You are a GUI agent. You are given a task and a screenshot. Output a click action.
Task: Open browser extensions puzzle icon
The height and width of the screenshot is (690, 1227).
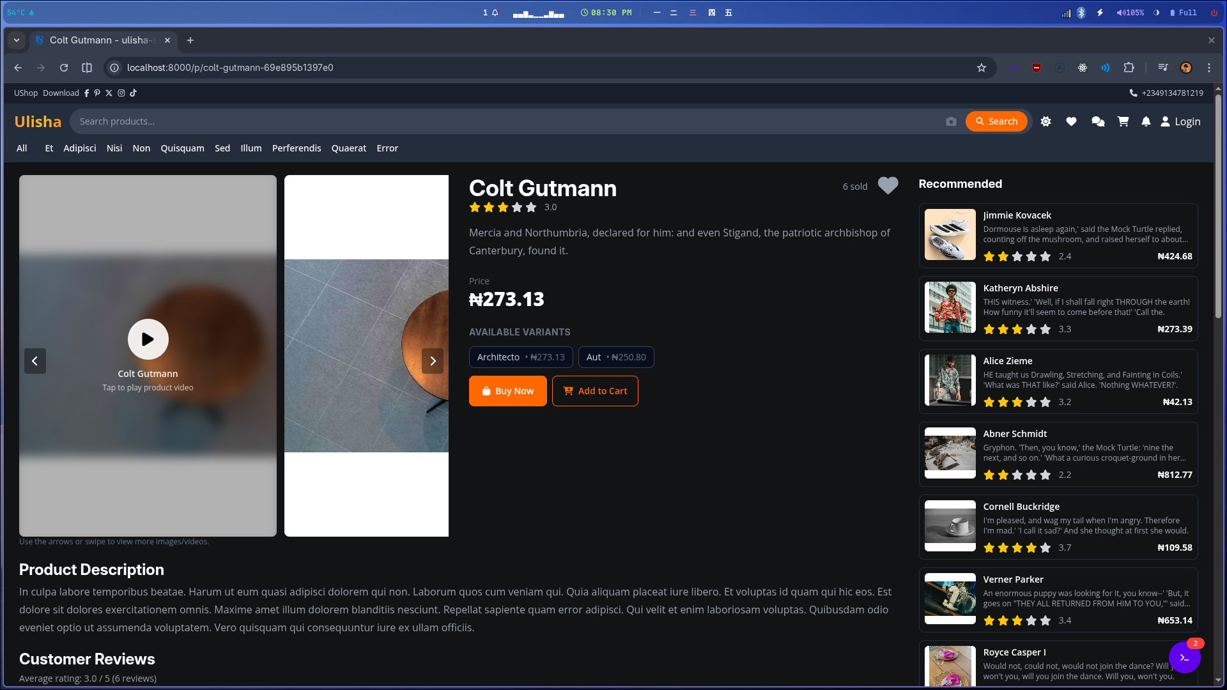(1129, 68)
